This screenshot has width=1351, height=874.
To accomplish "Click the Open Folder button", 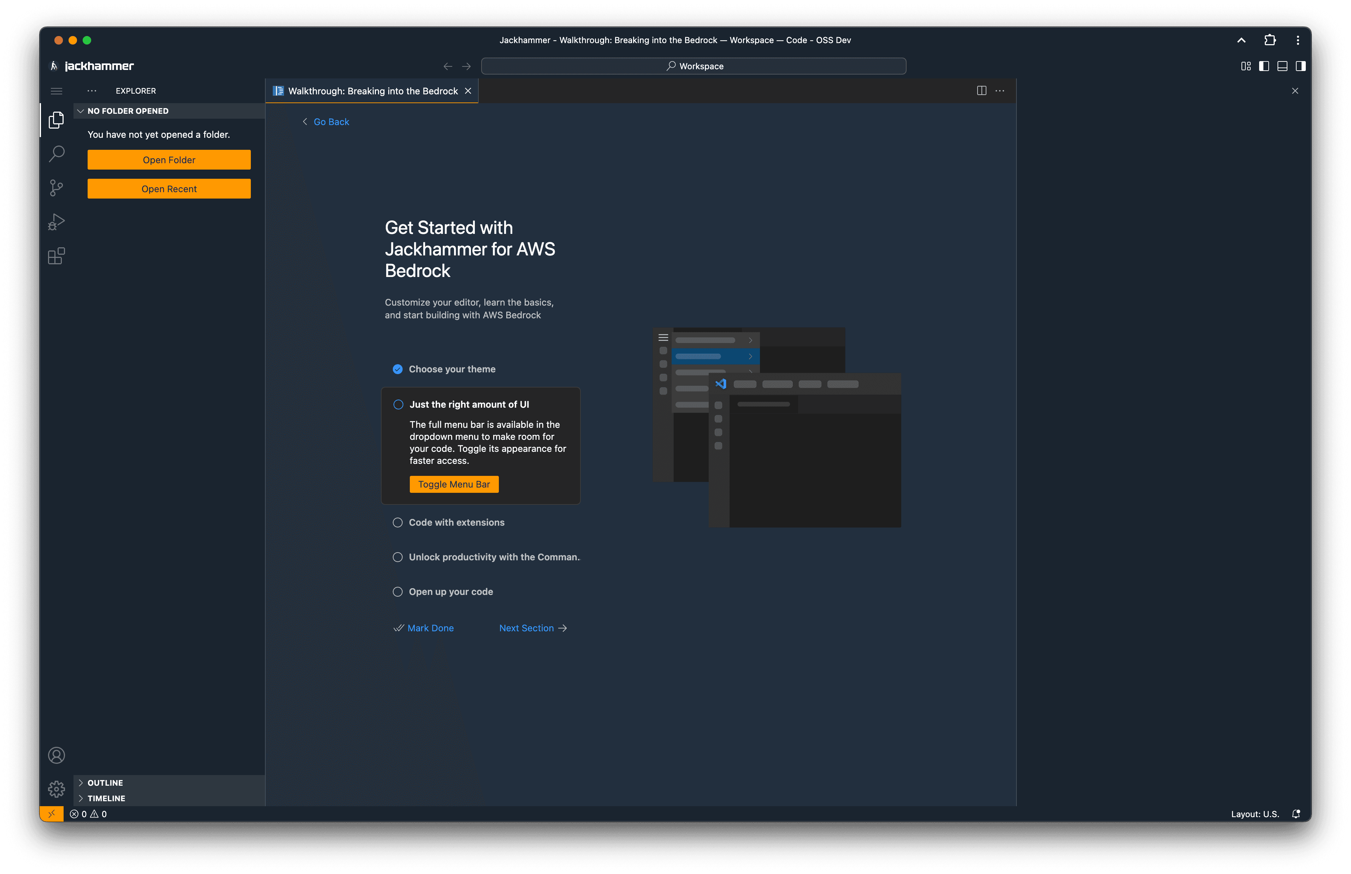I will pos(169,160).
